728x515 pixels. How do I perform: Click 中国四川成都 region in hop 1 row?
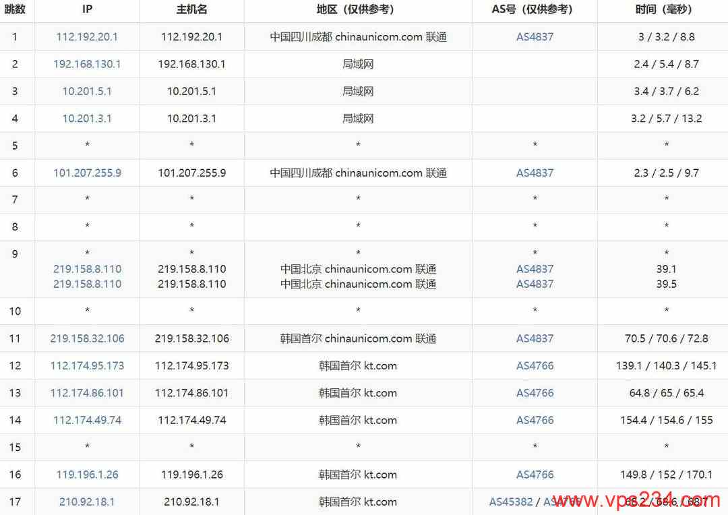click(358, 36)
